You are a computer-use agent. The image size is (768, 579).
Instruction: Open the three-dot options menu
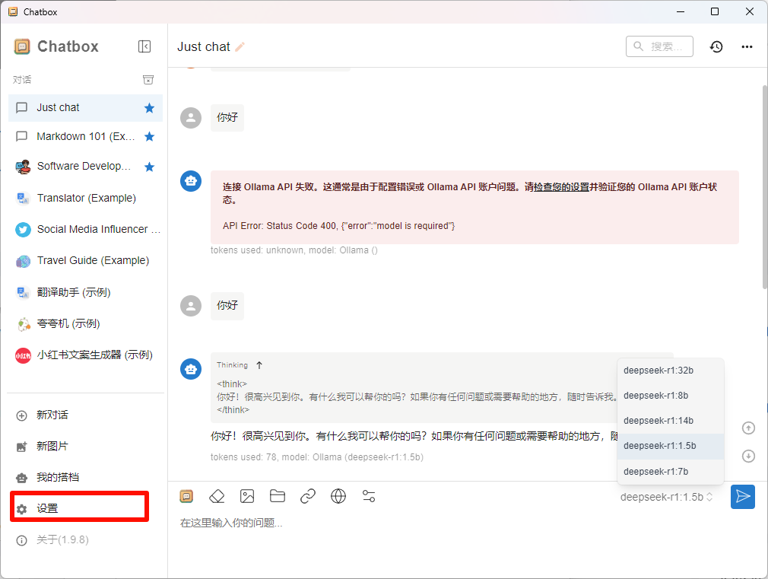tap(747, 46)
